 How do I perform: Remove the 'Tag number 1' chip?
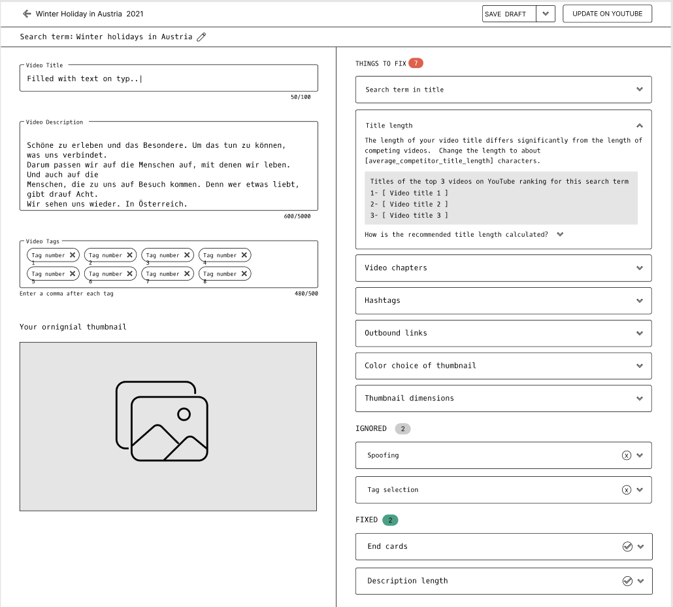tap(73, 255)
